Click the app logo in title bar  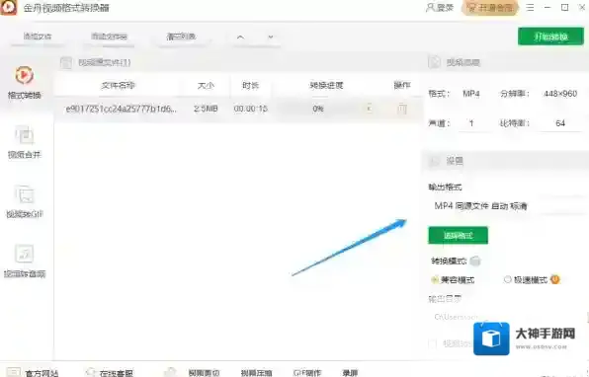pyautogui.click(x=8, y=8)
